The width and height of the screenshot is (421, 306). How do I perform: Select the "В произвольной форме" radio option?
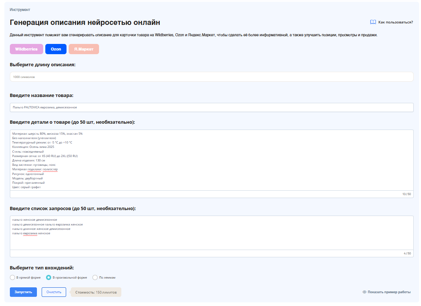click(x=49, y=277)
